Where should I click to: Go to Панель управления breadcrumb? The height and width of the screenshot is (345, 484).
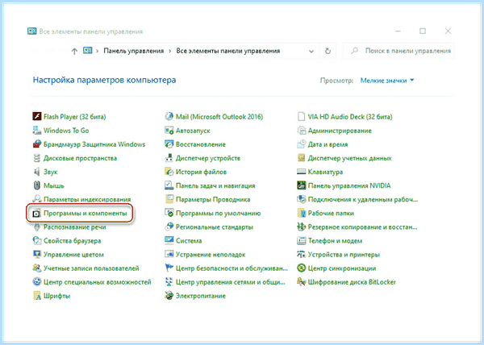(133, 51)
